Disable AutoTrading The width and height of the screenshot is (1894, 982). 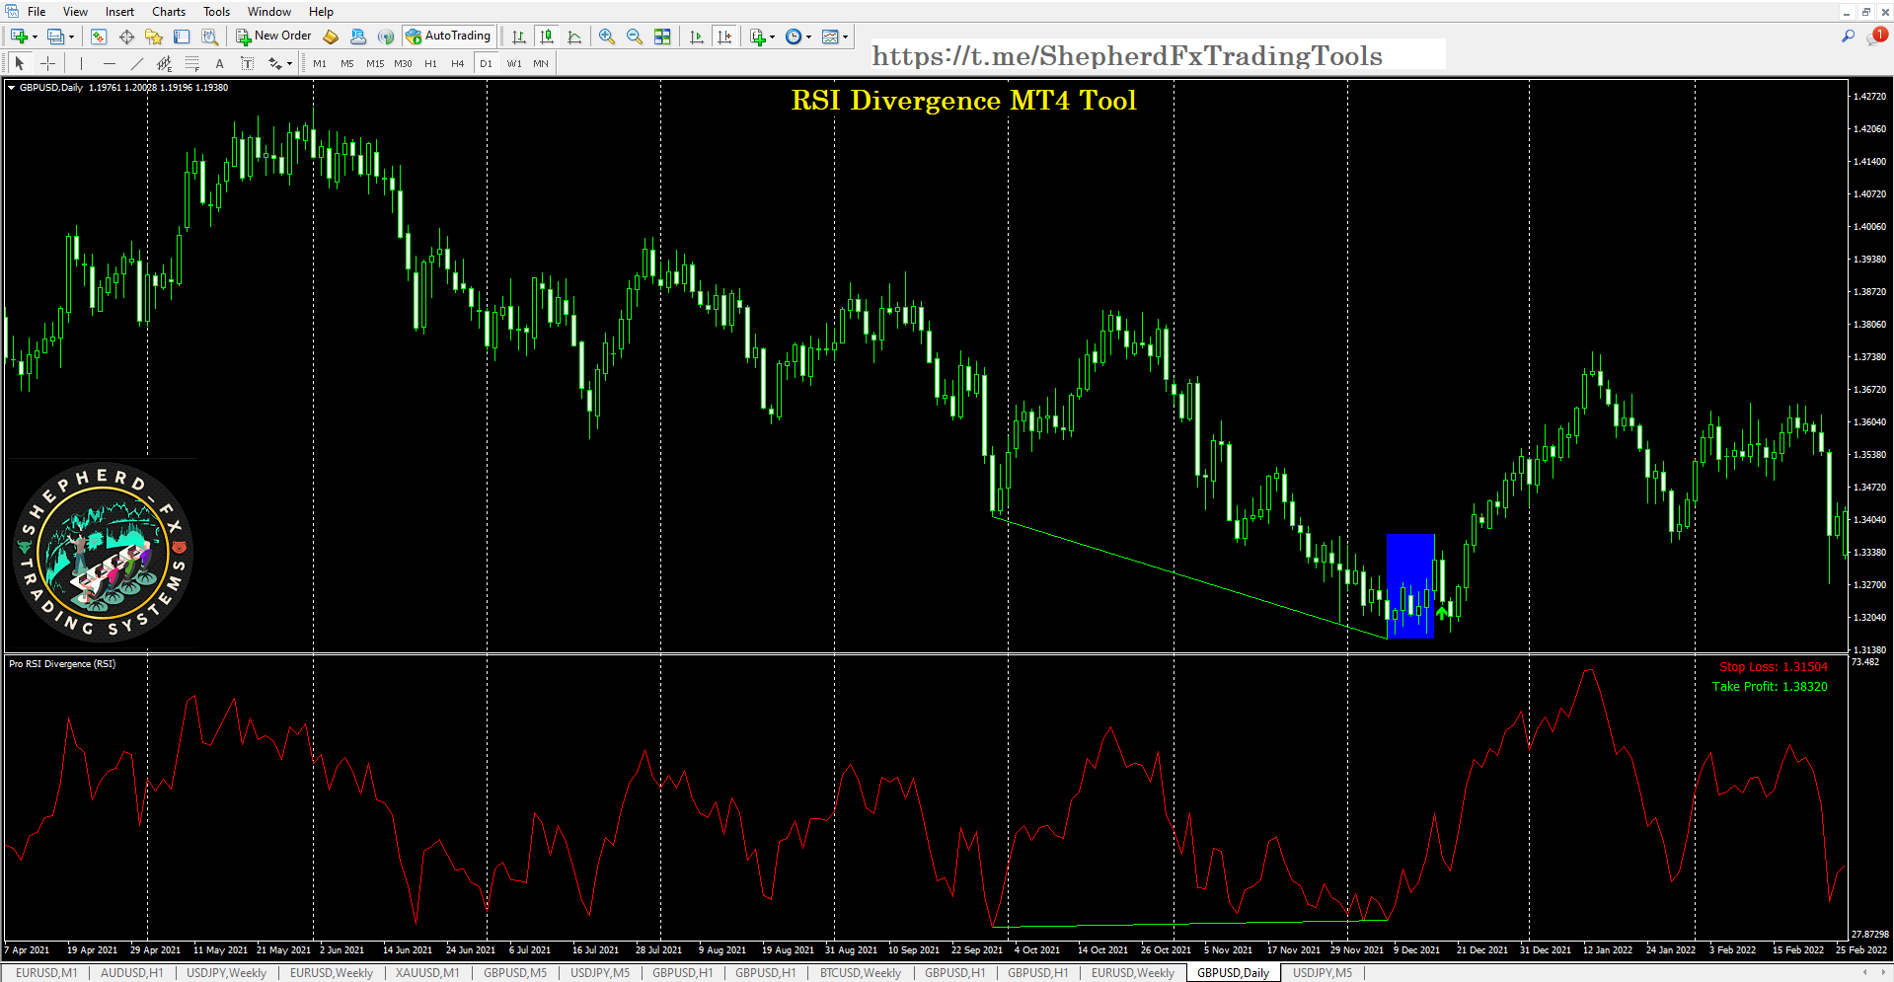[x=449, y=37]
